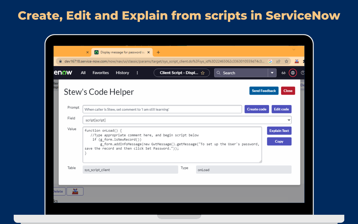Click the globe icon in ServiceNow header
The height and width of the screenshot is (224, 358).
pyautogui.click(x=293, y=73)
